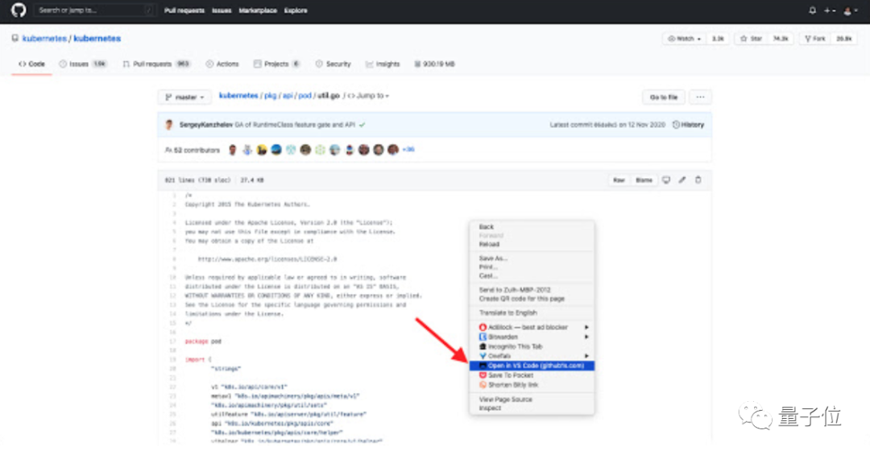The image size is (870, 455).
Task: Choose Cast... in the context menu
Action: 532,275
